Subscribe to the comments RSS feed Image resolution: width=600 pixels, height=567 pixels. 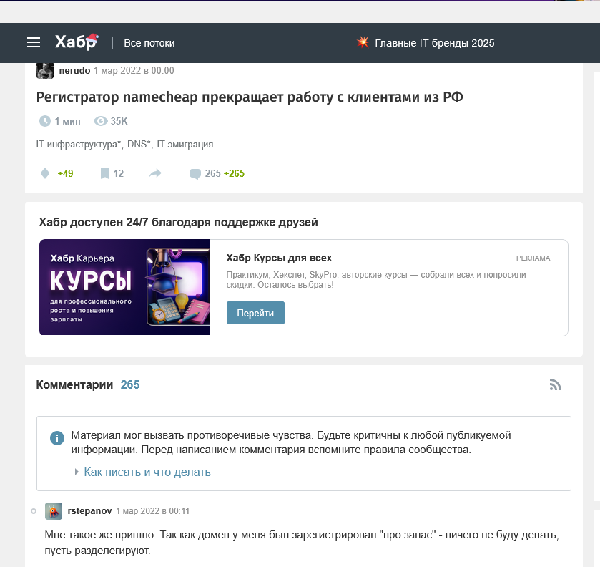[x=555, y=385]
